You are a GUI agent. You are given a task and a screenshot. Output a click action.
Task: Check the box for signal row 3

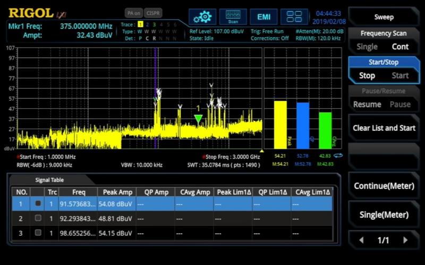pos(38,233)
